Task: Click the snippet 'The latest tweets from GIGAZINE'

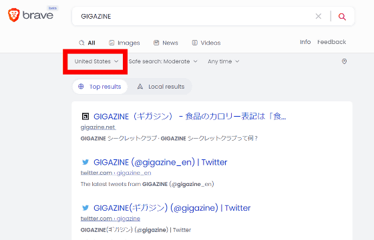Action: 147,184
